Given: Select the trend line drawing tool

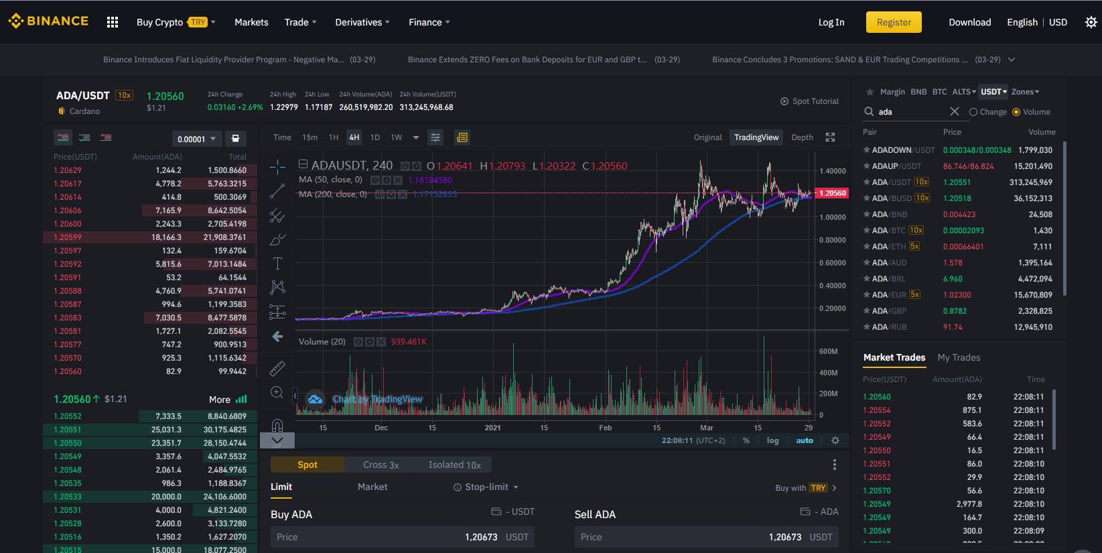Looking at the screenshot, I should (277, 192).
